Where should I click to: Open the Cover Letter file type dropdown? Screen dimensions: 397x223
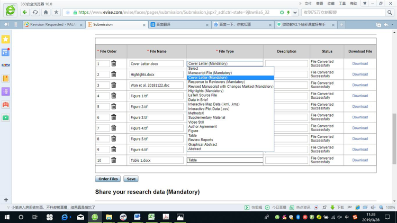(225, 63)
